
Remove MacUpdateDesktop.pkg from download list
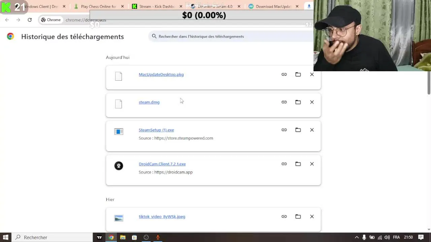tap(312, 74)
